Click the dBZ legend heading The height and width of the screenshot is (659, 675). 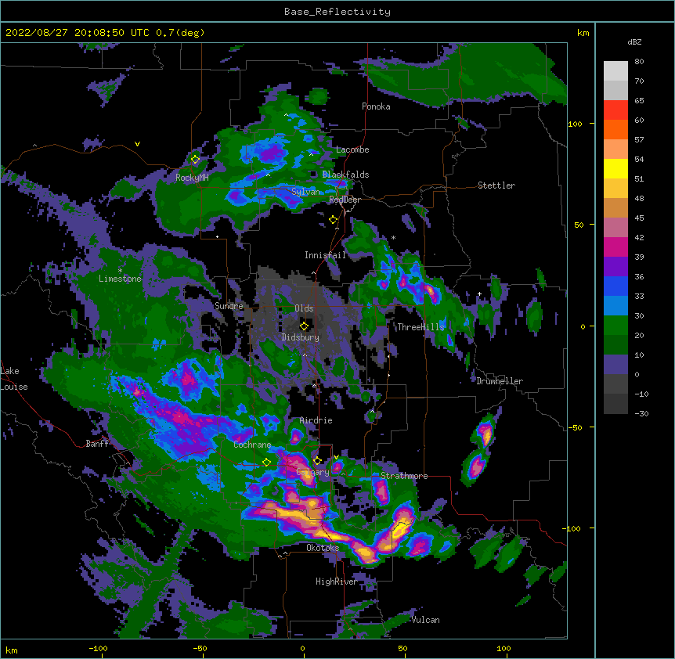click(634, 41)
